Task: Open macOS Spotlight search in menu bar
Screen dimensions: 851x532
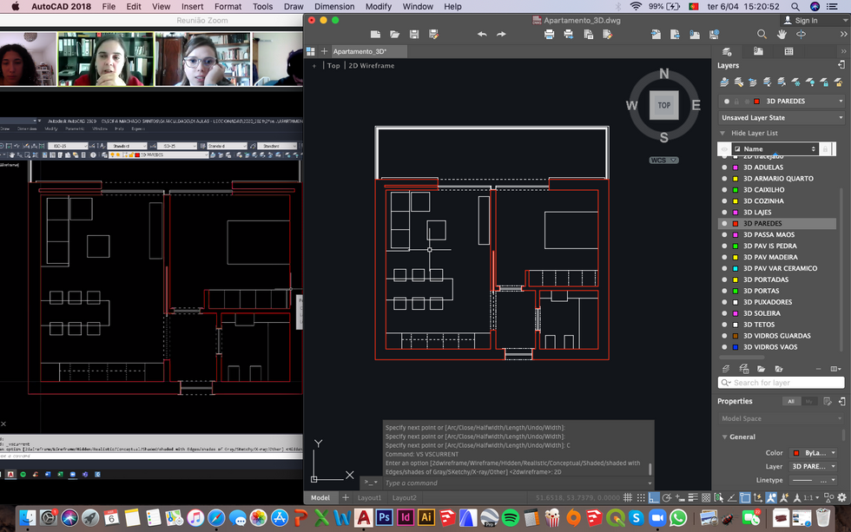Action: [x=795, y=6]
